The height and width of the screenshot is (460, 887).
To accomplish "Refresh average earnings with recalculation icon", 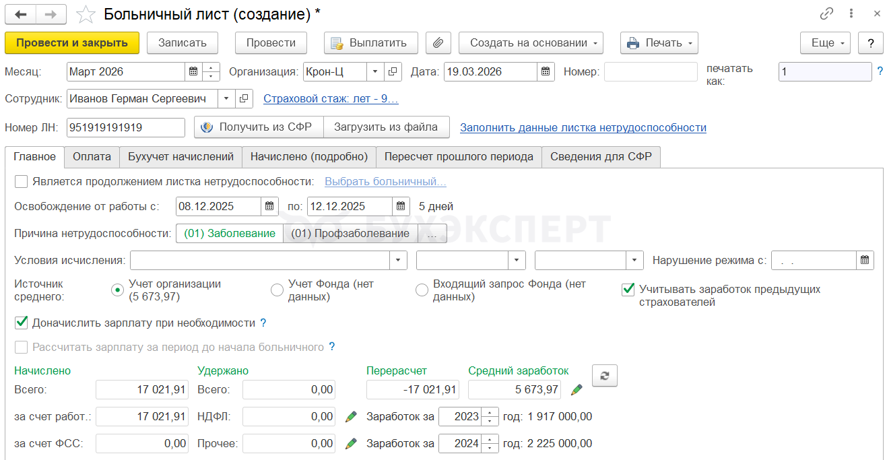I will 604,376.
